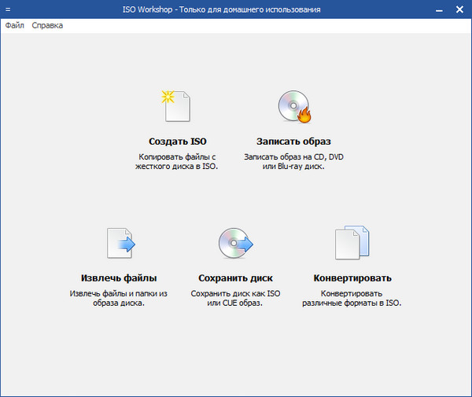Image resolution: width=472 pixels, height=397 pixels.
Task: Open the window system menu icon
Action: [x=8, y=9]
